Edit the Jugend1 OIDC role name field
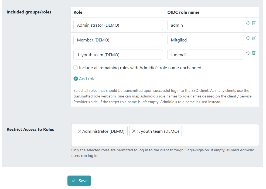 point(205,55)
